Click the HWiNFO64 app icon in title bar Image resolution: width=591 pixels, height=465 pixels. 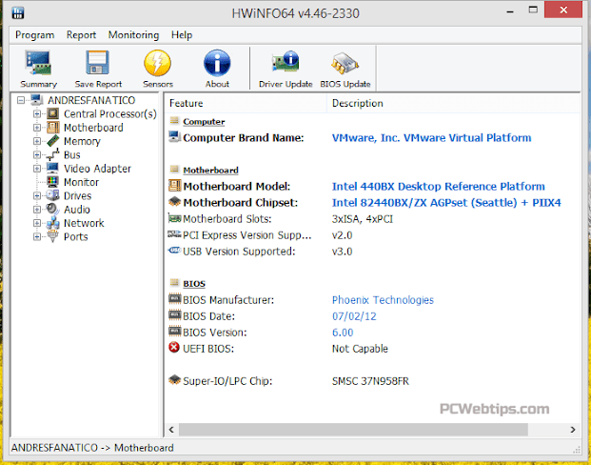click(x=18, y=12)
